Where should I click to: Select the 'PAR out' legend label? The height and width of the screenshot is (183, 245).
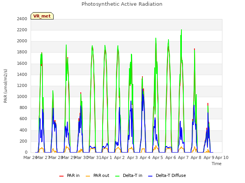tap(101, 175)
